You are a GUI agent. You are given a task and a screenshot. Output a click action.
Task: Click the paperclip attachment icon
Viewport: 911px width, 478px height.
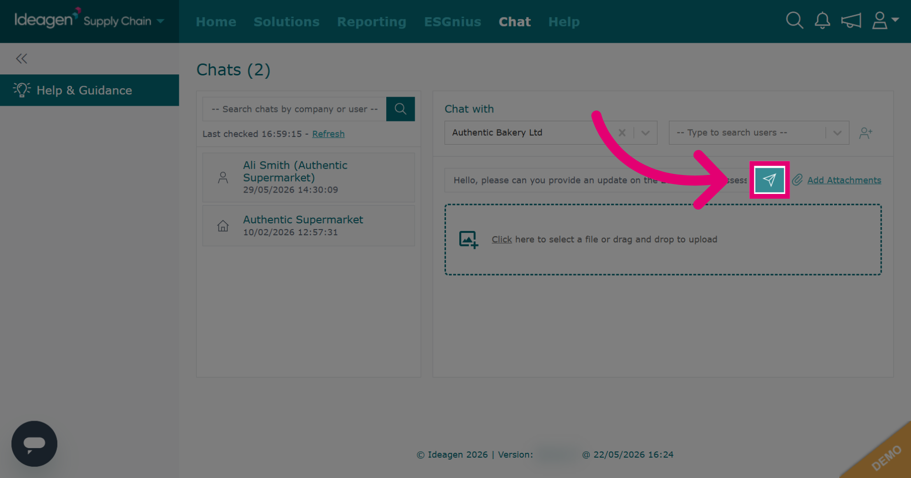point(797,180)
